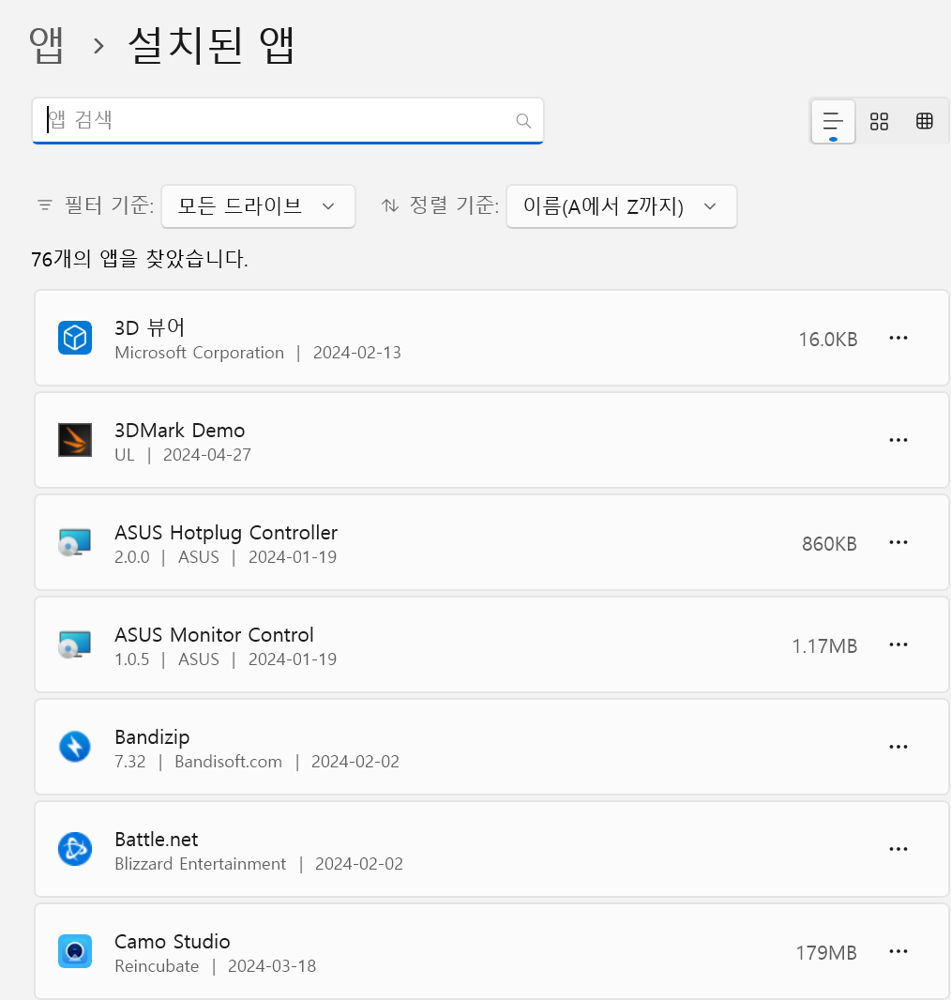Open more options for ASUS Hotplug Controller

click(x=898, y=542)
